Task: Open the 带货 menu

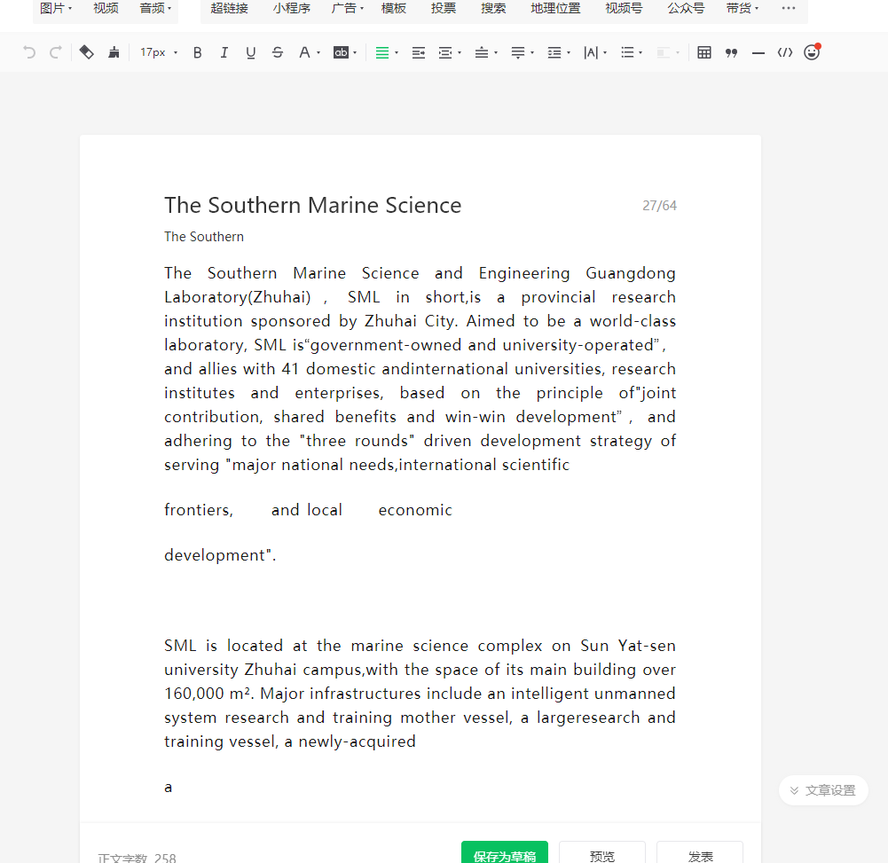Action: (742, 8)
